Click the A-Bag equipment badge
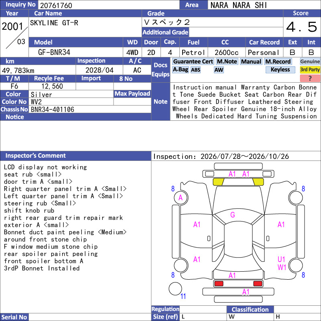This screenshot has width=321, height=321. coord(180,69)
